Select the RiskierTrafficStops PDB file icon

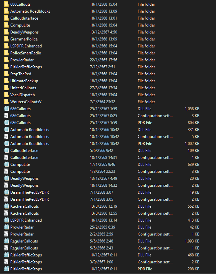pos(6,269)
